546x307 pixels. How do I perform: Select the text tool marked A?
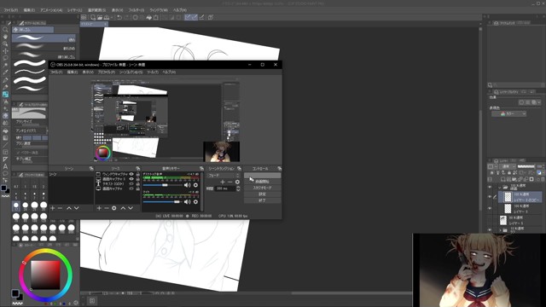[x=5, y=166]
